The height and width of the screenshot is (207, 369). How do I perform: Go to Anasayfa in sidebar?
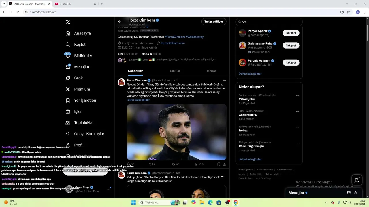tap(78, 33)
